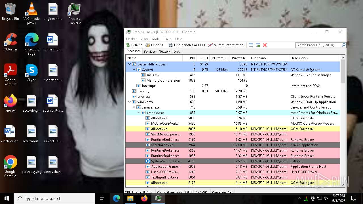The width and height of the screenshot is (363, 204).
Task: Click the find window and thread icon
Action: tap(258, 45)
